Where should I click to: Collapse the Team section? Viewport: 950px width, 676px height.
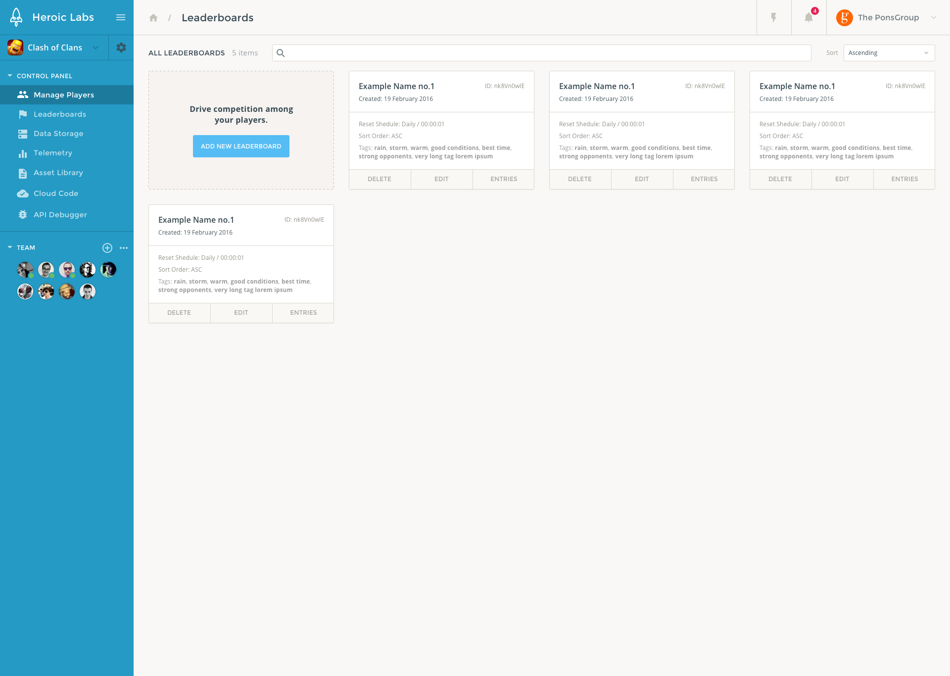point(10,247)
